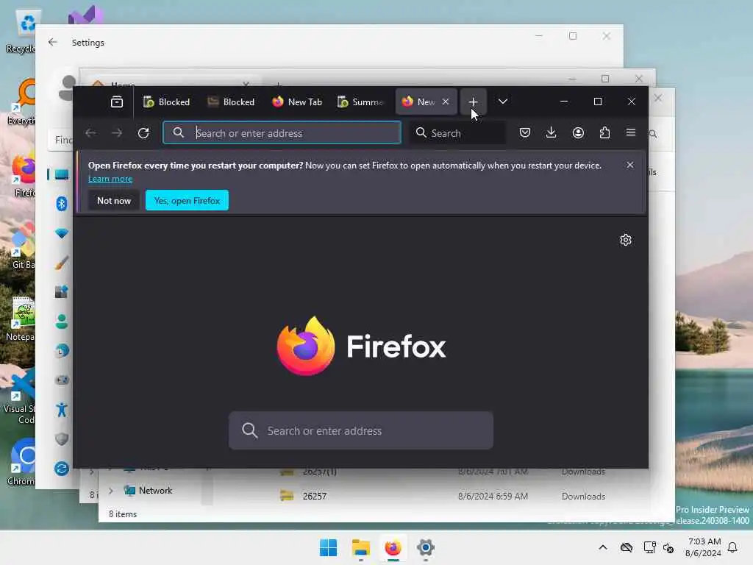The image size is (753, 565).
Task: Open Apps icon in Settings sidebar
Action: click(62, 291)
